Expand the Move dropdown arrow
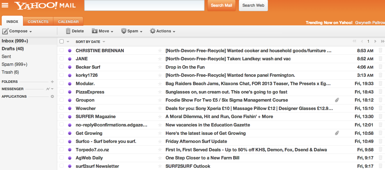 [x=112, y=32]
